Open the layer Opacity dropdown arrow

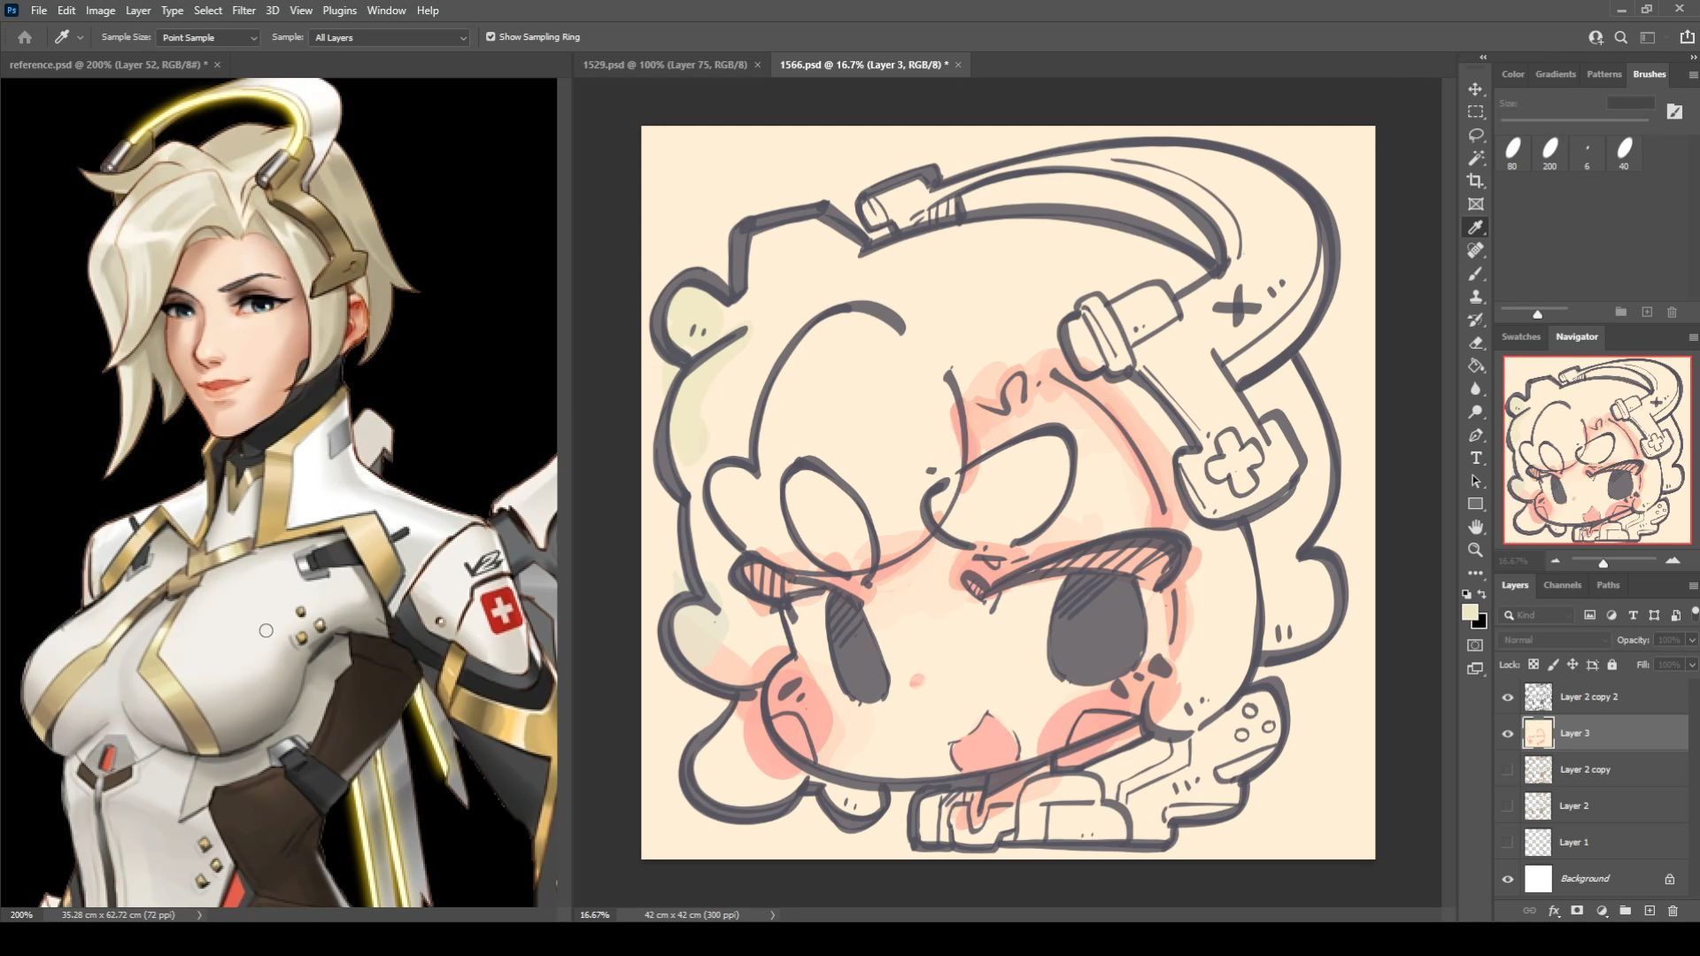pos(1692,640)
